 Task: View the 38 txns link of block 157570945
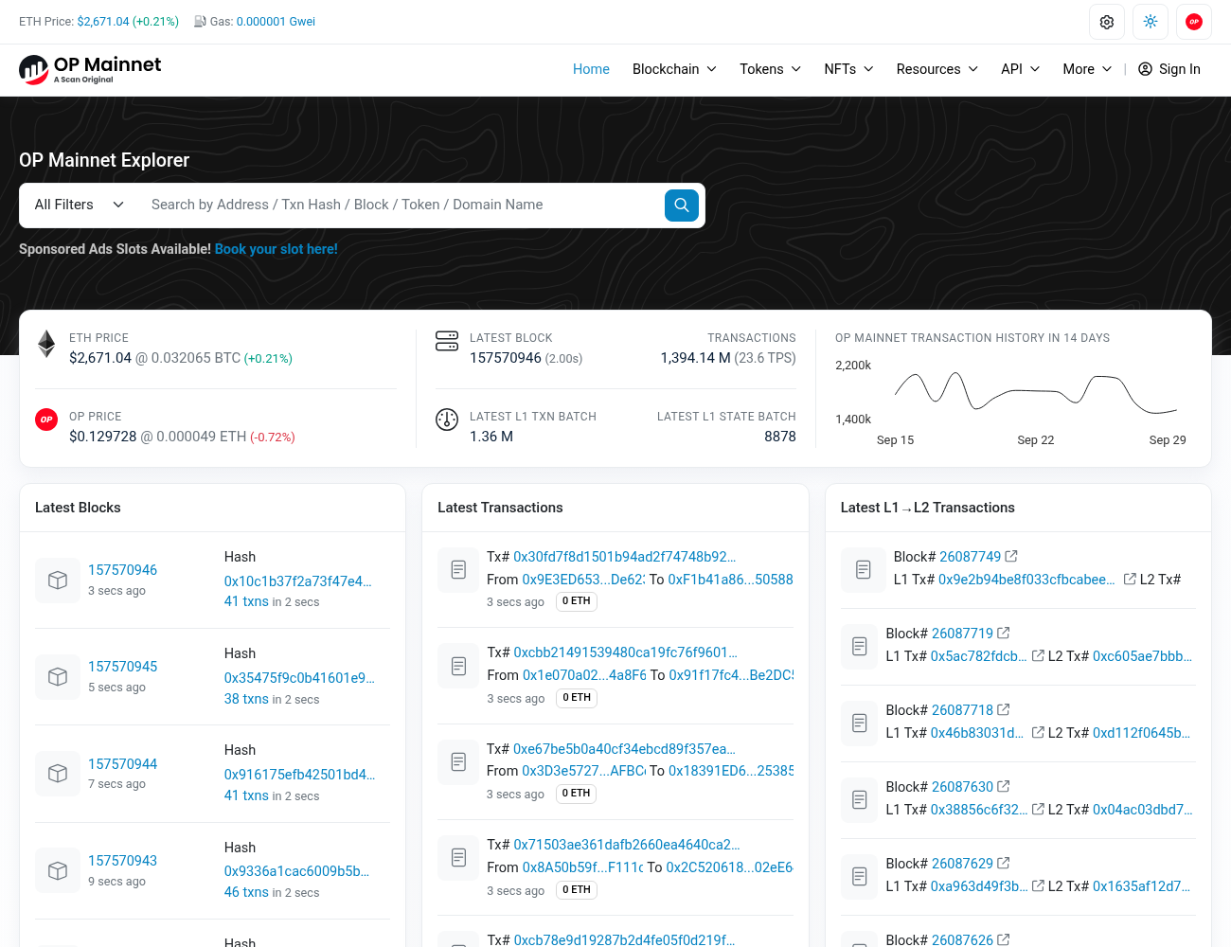[x=246, y=699]
